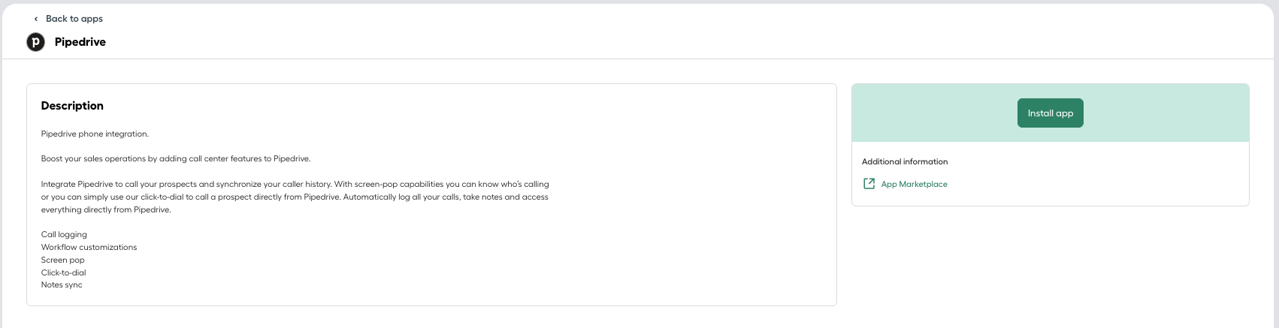Image resolution: width=1279 pixels, height=328 pixels.
Task: Click the Pipedrive logo icon
Action: pyautogui.click(x=36, y=42)
